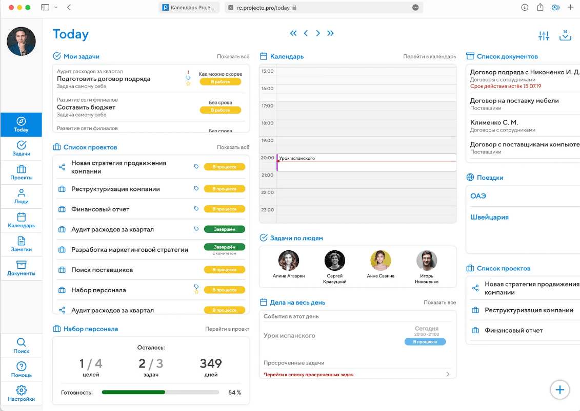Click Урок испанского calendar event
The width and height of the screenshot is (580, 411).
(366, 162)
